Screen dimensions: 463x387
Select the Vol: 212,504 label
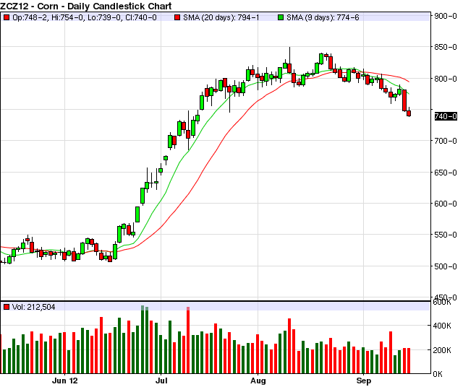[x=34, y=307]
